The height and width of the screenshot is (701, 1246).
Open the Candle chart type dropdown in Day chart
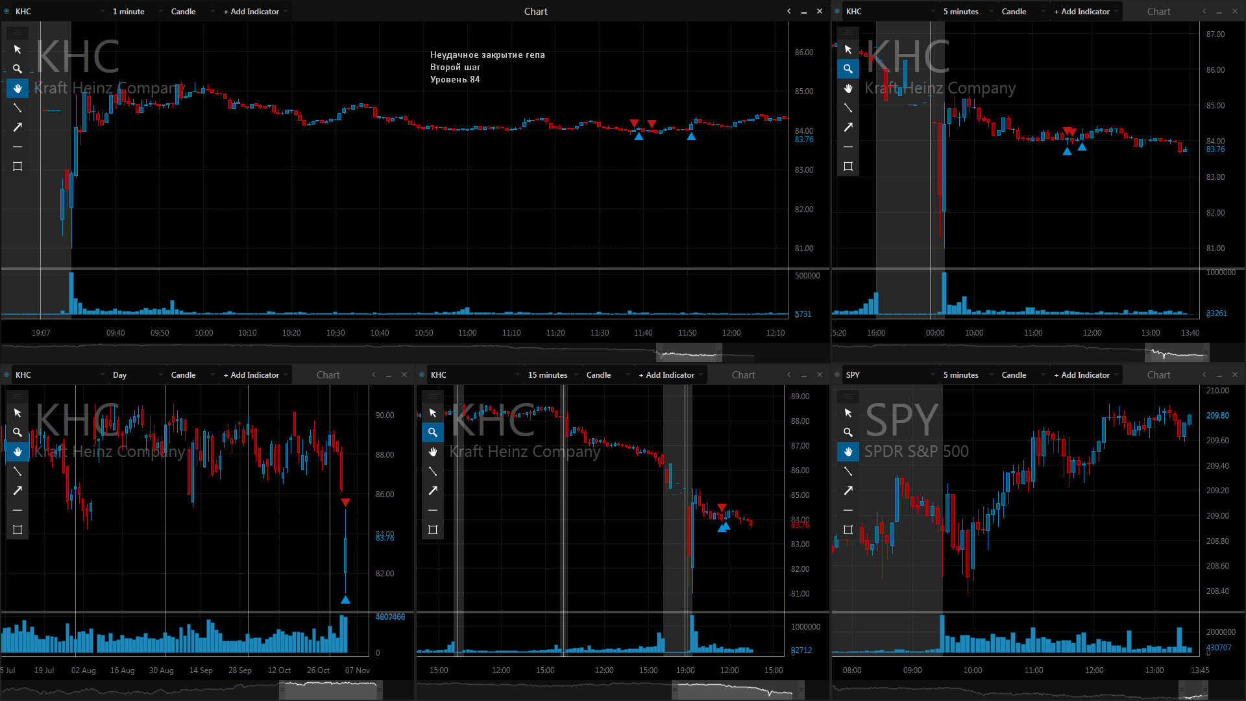tap(192, 375)
